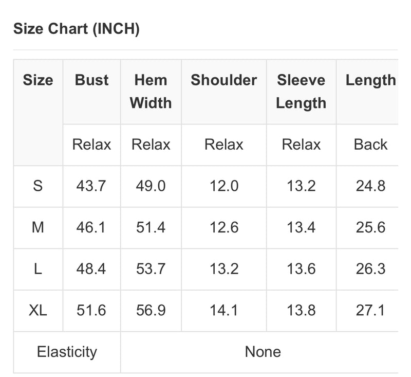Click the Hem Width column header
Screen dimensions: 411x377
151,92
